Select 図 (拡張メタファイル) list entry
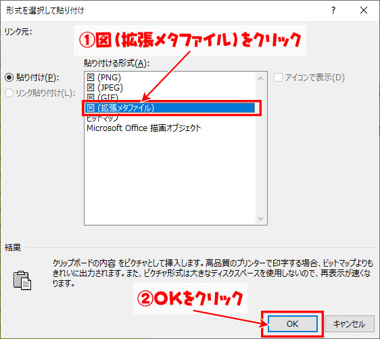380x339 pixels. tap(170, 108)
